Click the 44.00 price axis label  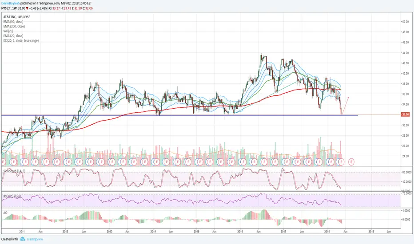pyautogui.click(x=405, y=53)
